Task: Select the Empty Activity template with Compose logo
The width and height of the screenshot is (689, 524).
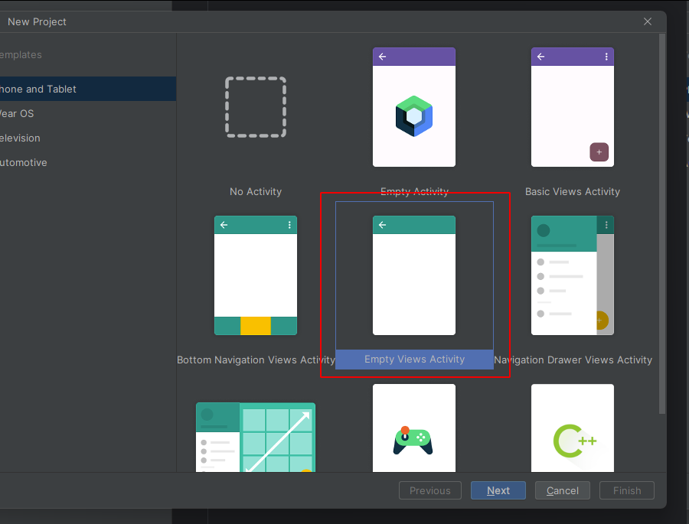Action: [414, 107]
